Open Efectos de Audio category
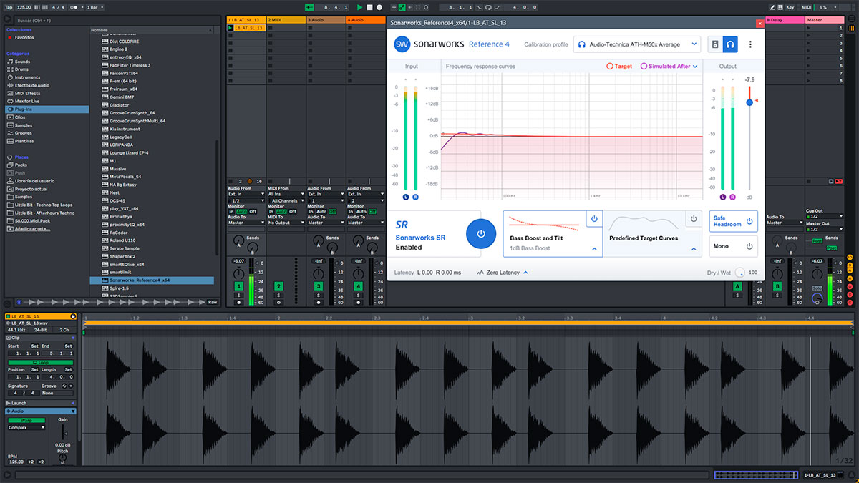Image resolution: width=859 pixels, height=483 pixels. (31, 85)
